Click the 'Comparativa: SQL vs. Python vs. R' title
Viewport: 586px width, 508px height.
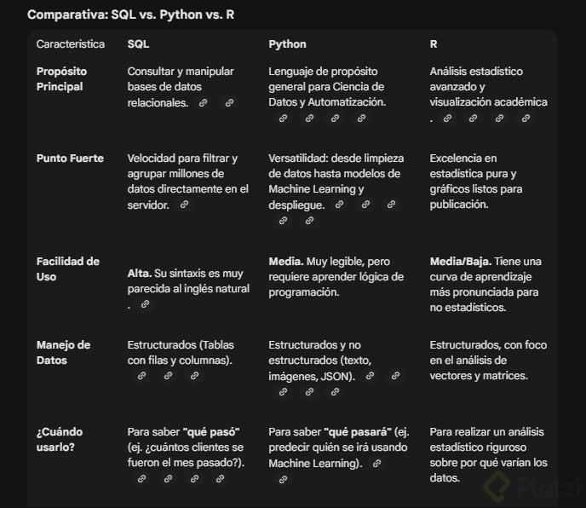[x=131, y=15]
